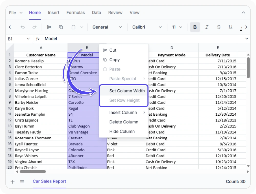Select the Customer Name header cell
The width and height of the screenshot is (256, 194).
click(x=41, y=55)
